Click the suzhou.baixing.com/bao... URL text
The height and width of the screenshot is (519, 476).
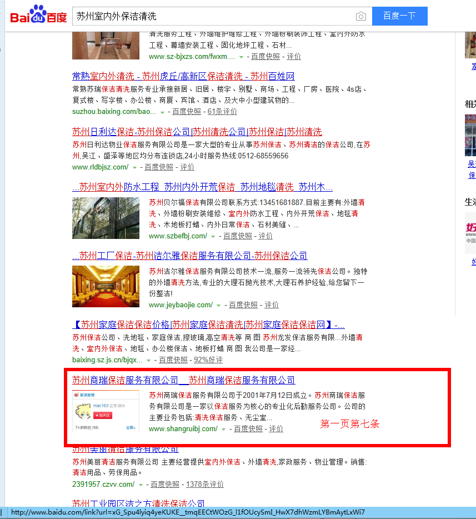pyautogui.click(x=114, y=112)
